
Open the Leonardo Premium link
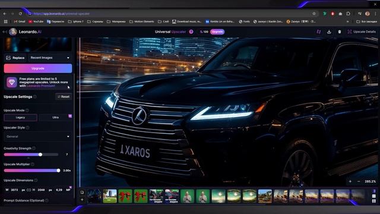click(x=41, y=86)
